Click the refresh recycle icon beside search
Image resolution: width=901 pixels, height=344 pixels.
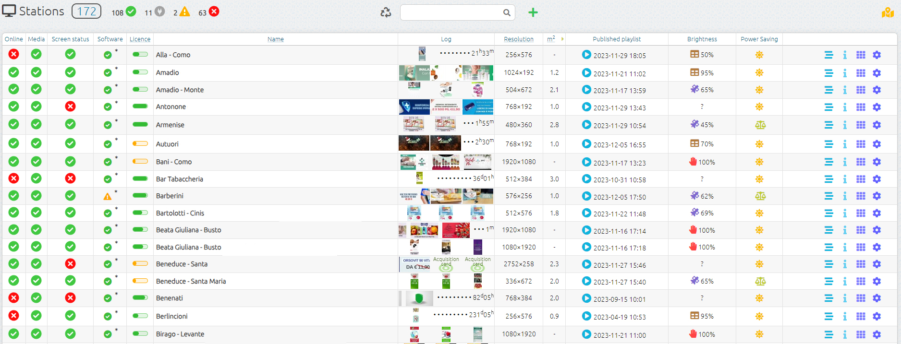[386, 12]
